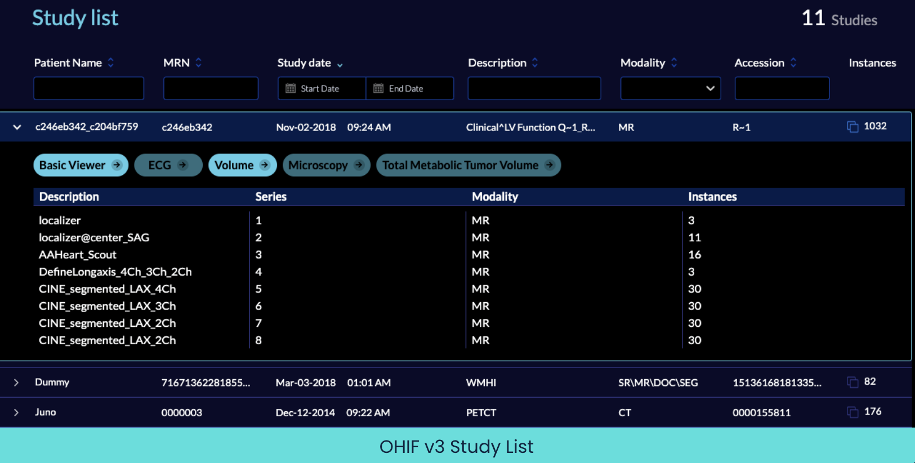Viewport: 915px width, 463px height.
Task: Click End Date field
Action: [x=410, y=88]
